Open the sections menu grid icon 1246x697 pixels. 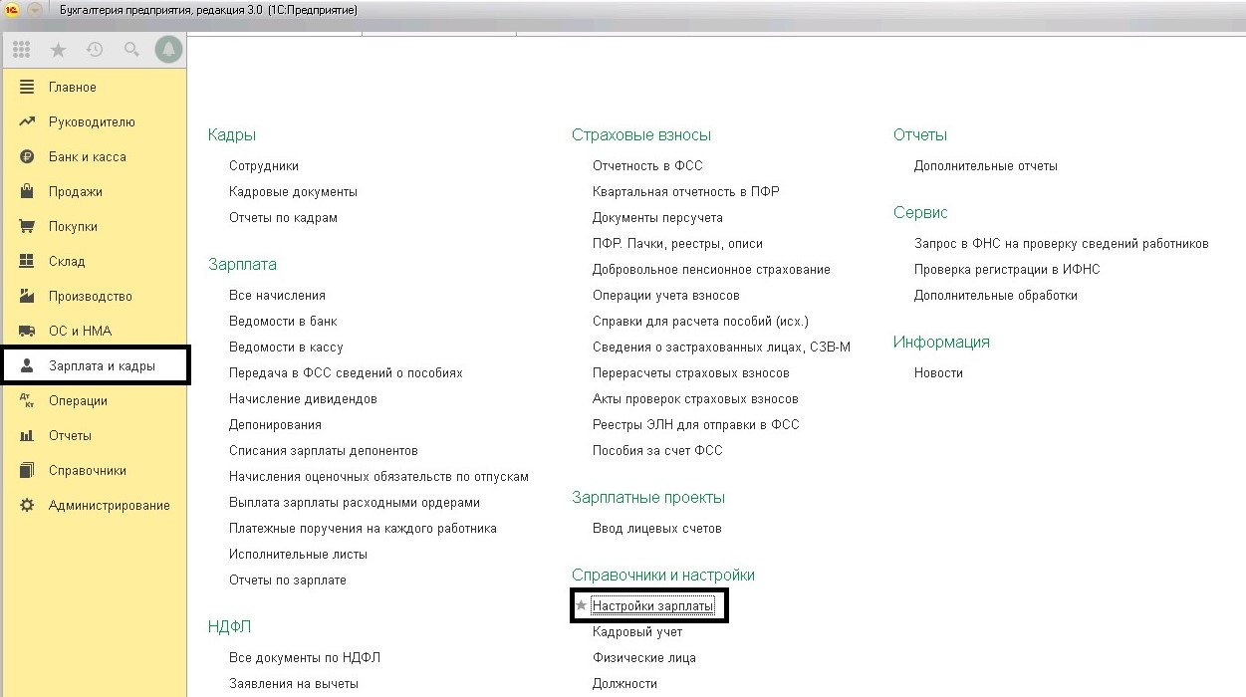click(x=22, y=49)
